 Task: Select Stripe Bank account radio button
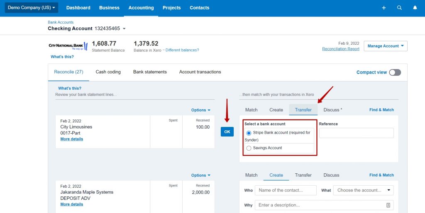coord(249,133)
